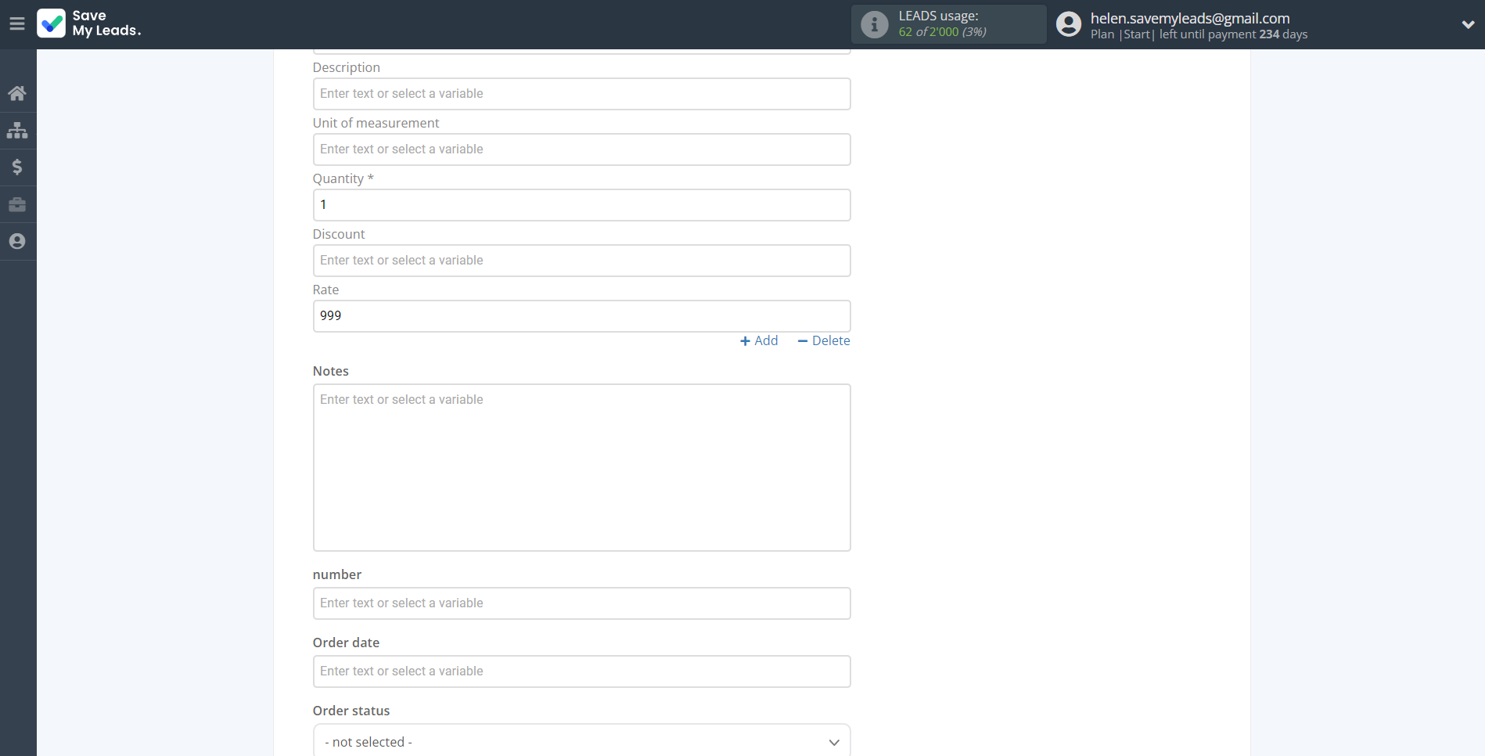Go to Home in sidebar
Screen dimensions: 1485x756
point(17,93)
